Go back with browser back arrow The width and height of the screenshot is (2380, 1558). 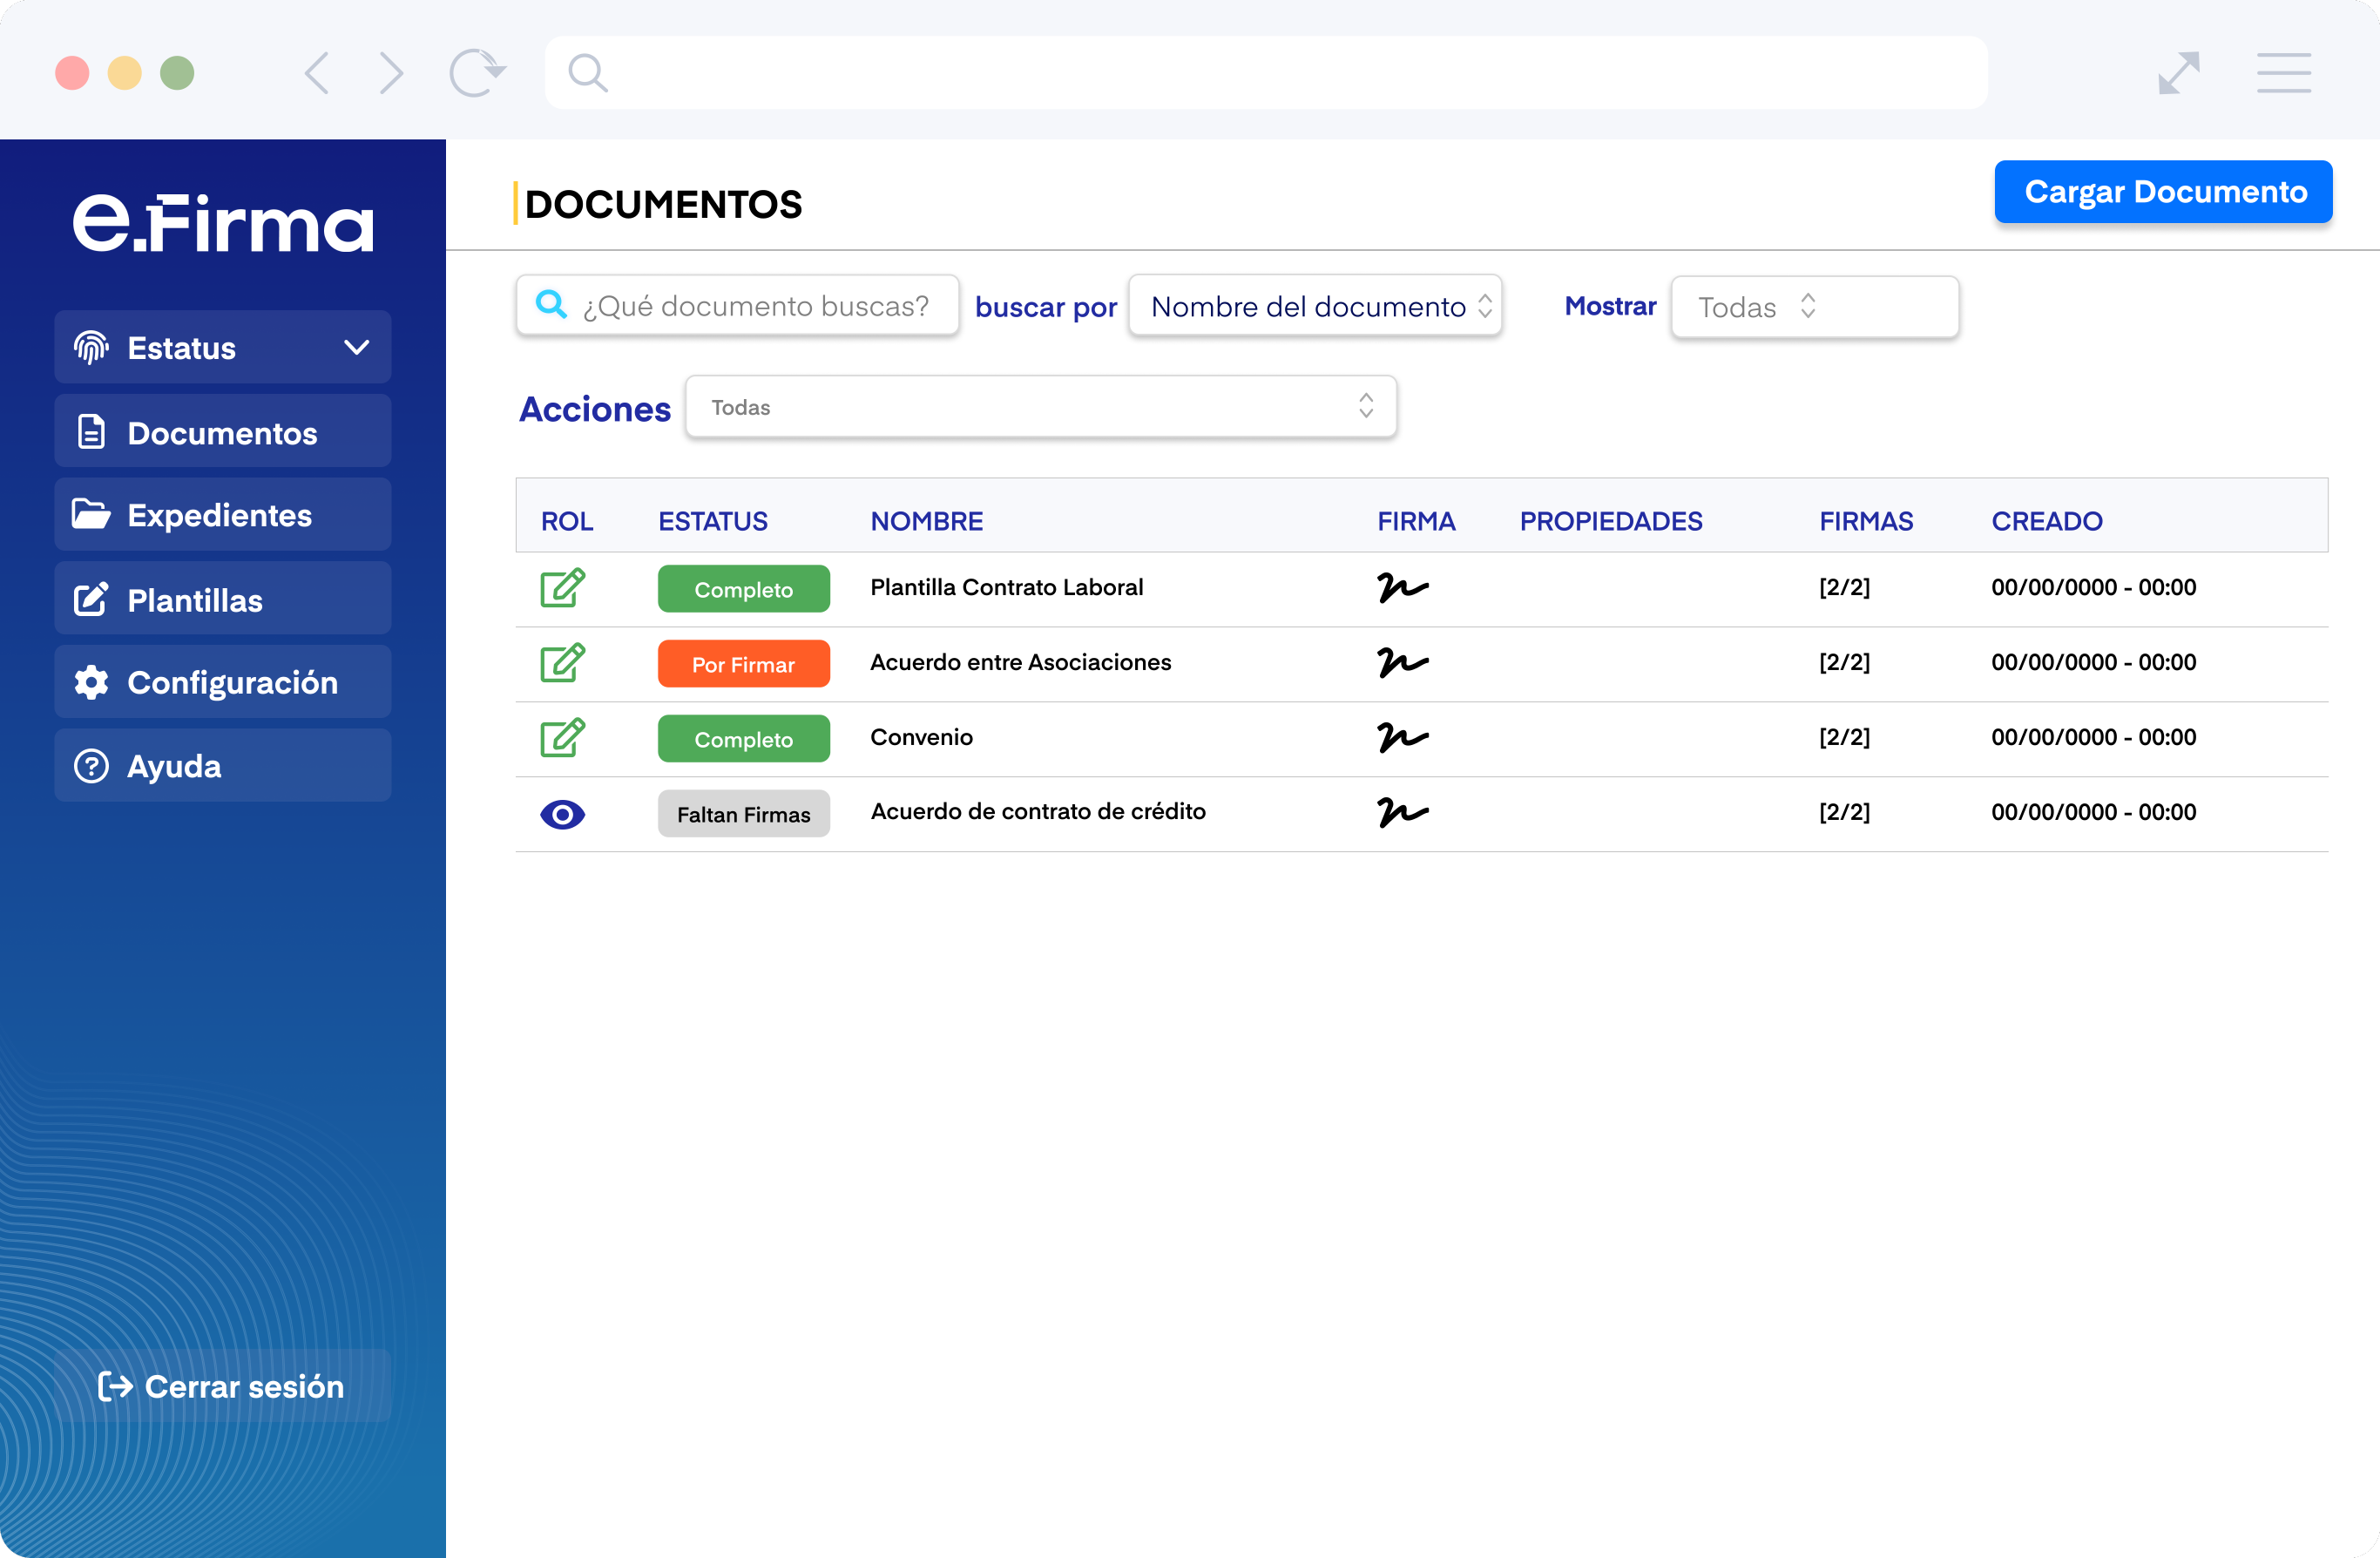tap(317, 73)
